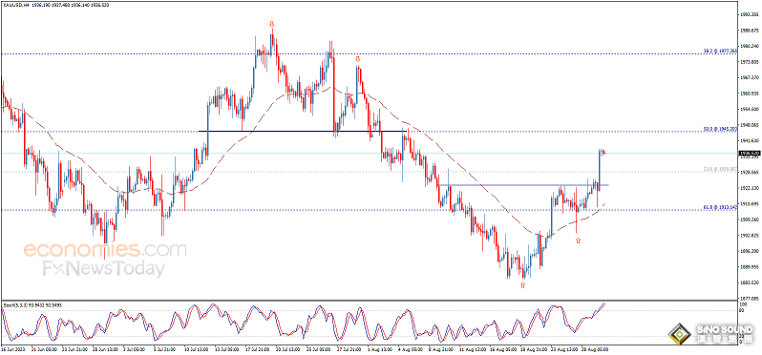This screenshot has width=762, height=355.
Task: Click the 10 Jul 13:00 time label
Action: 197,348
